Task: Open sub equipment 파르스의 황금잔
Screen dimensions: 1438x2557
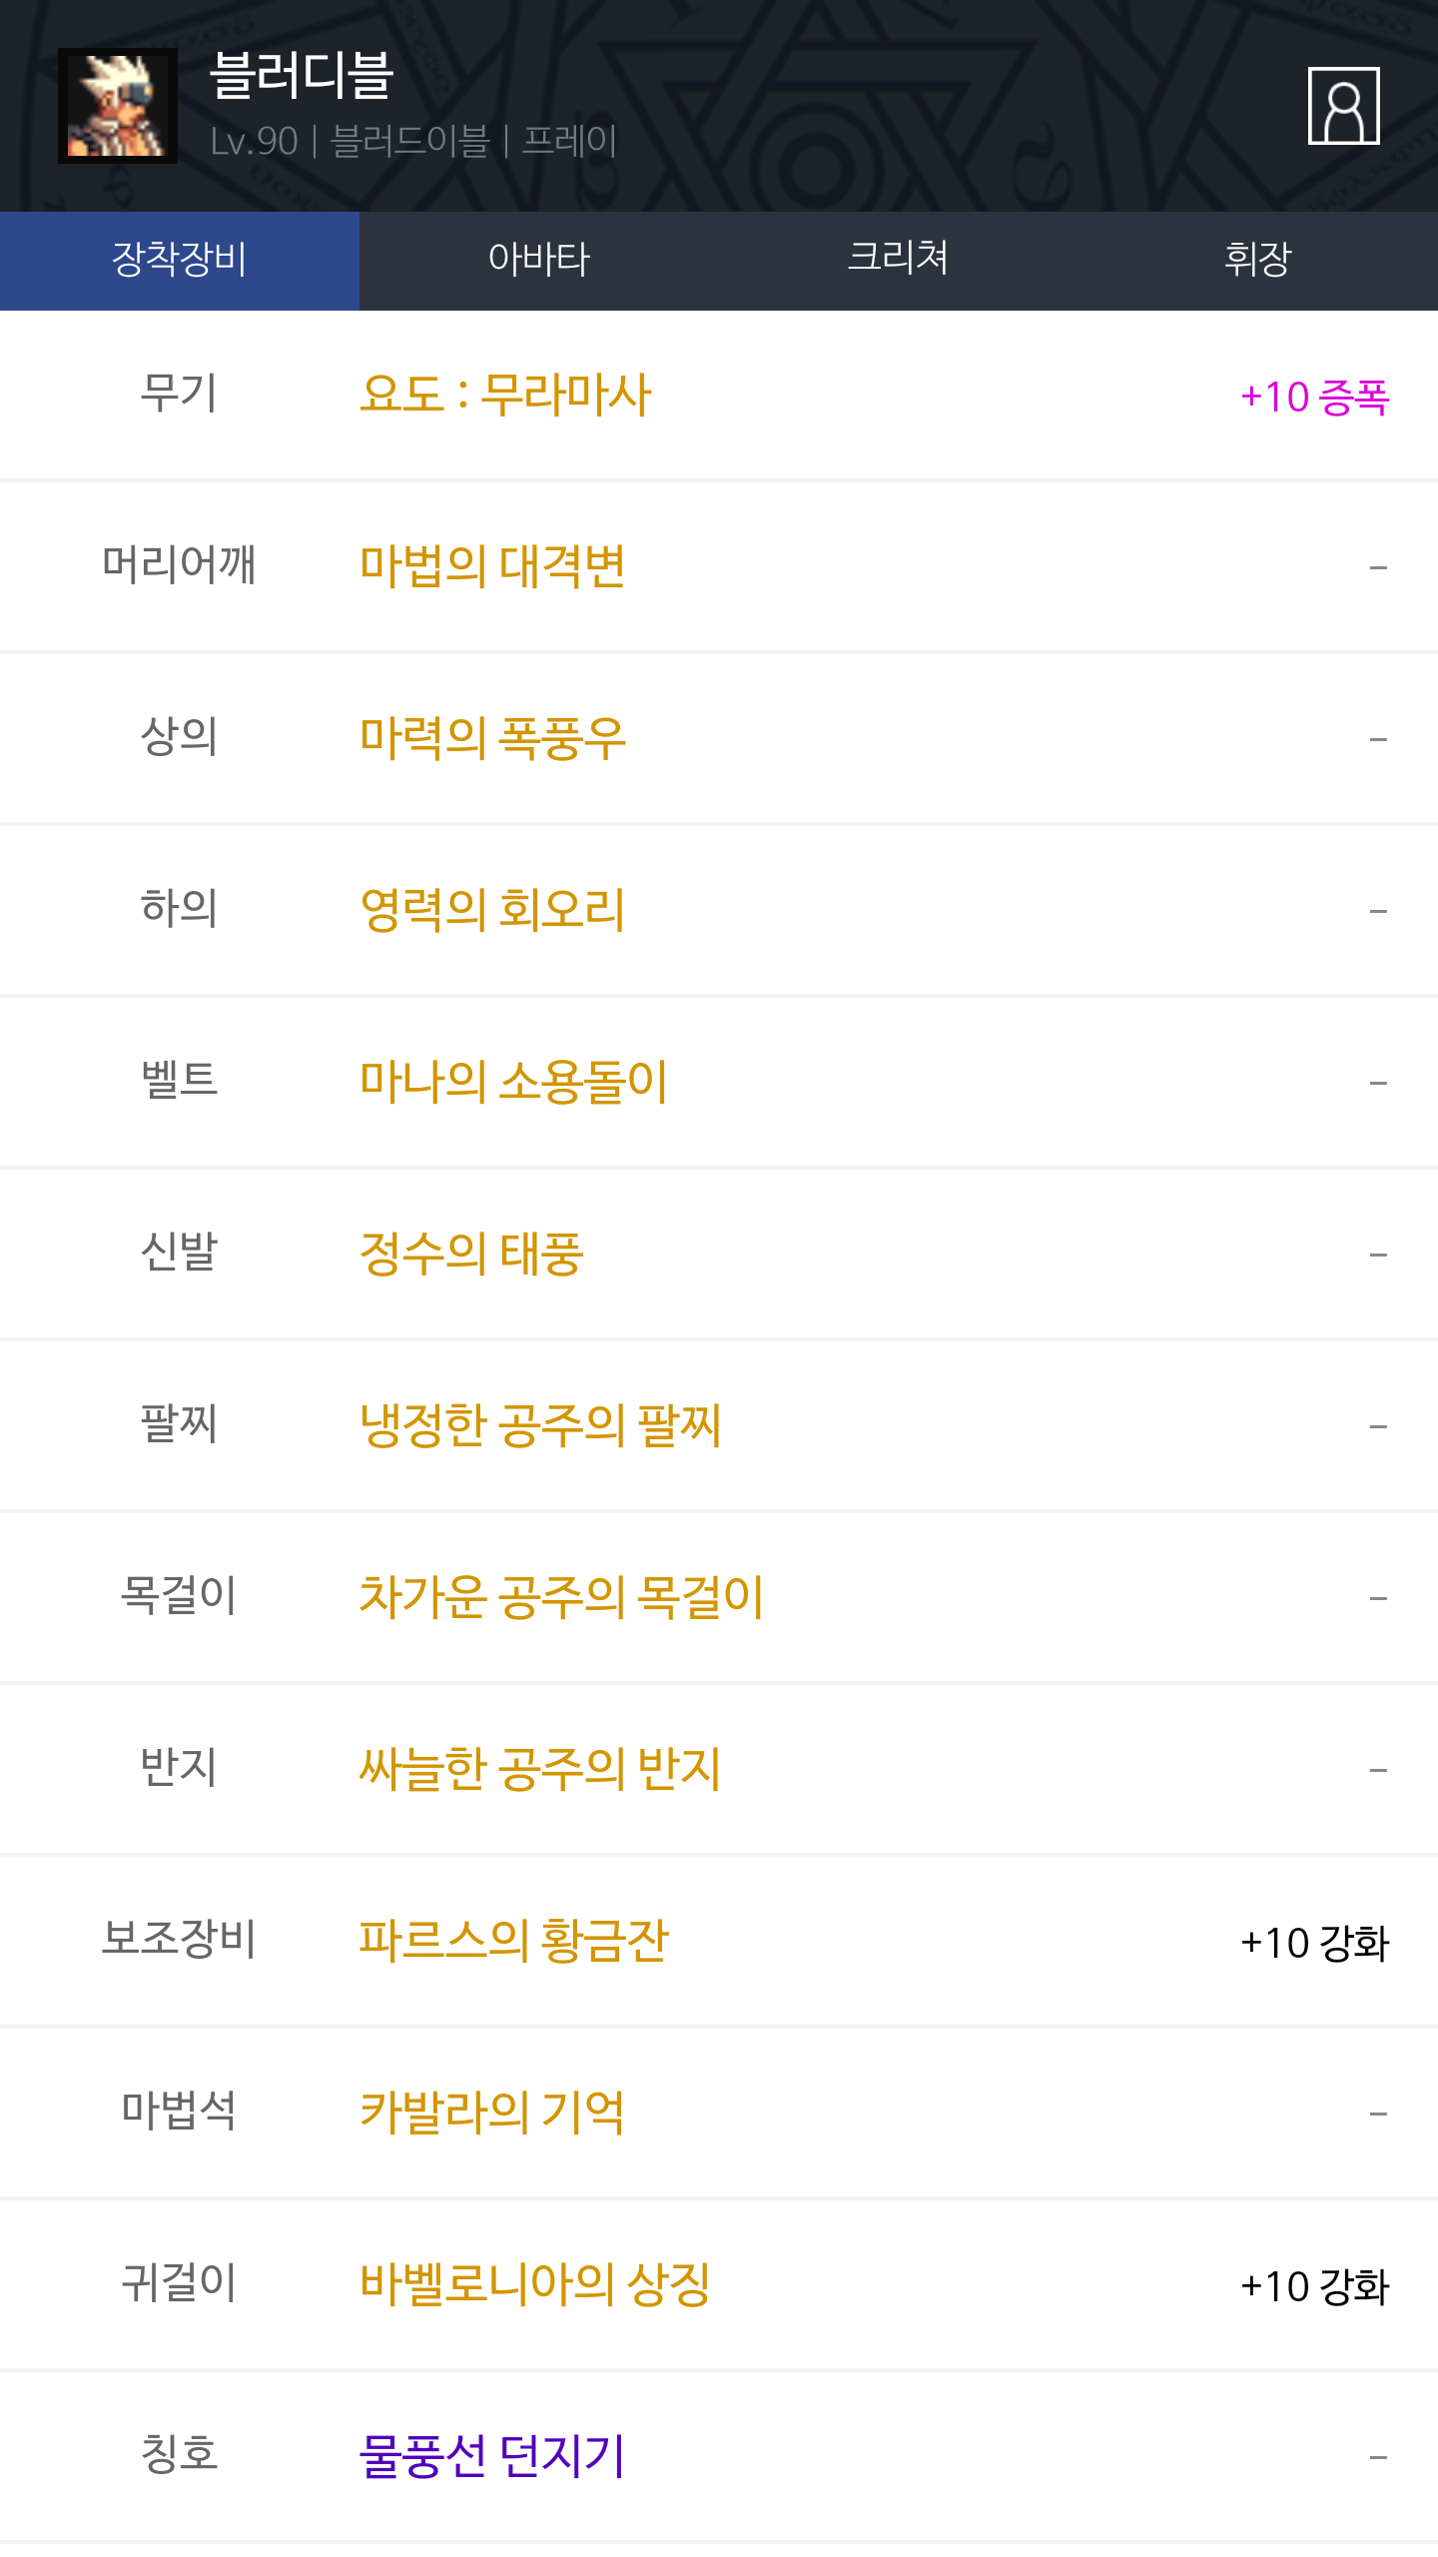Action: tap(513, 1942)
